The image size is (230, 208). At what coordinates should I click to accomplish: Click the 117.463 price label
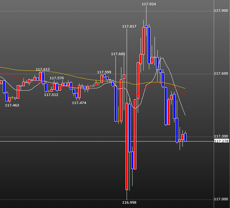point(12,105)
